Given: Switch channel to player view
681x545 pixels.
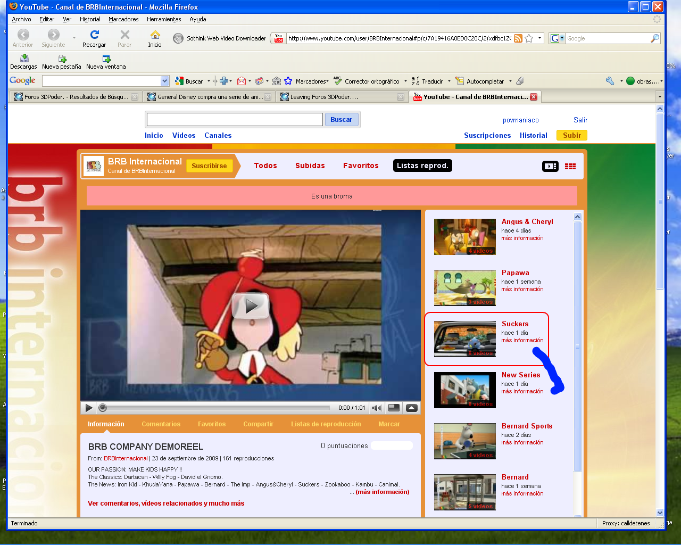Looking at the screenshot, I should (x=550, y=166).
